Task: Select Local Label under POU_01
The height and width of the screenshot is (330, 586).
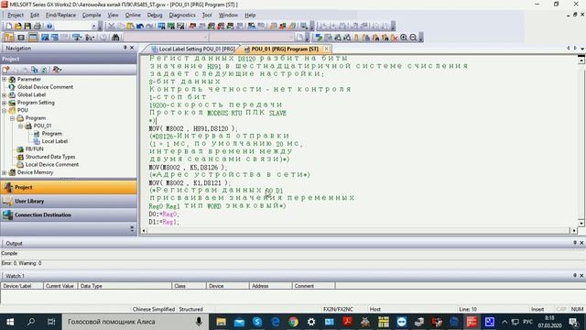Action: click(x=55, y=141)
